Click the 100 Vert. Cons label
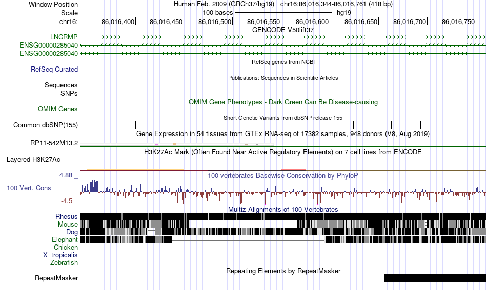The image size is (487, 290). (x=29, y=188)
